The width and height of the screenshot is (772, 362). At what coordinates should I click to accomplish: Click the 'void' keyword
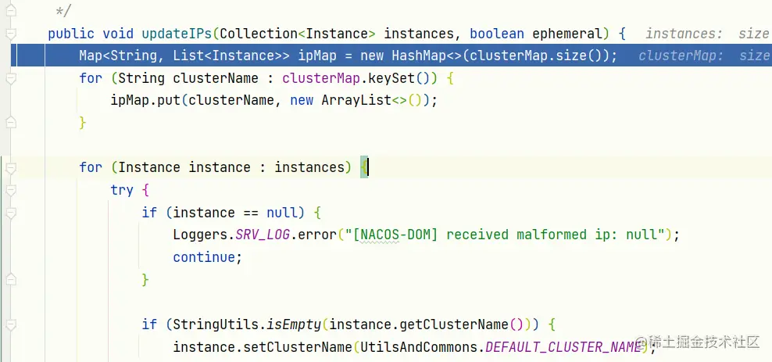point(118,34)
